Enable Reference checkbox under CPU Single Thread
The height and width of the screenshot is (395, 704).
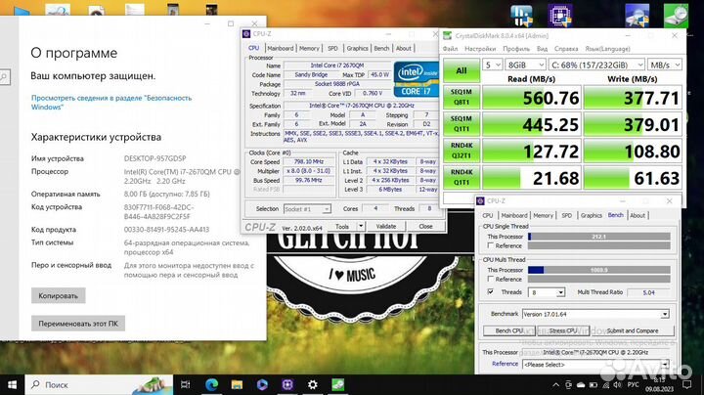pyautogui.click(x=490, y=245)
